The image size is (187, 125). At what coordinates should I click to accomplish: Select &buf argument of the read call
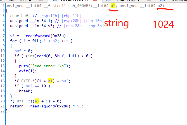click(59, 56)
